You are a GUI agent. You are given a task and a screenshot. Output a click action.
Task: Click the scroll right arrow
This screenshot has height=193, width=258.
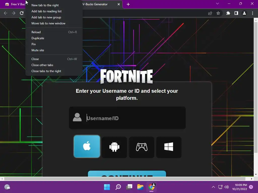pos(252,179)
